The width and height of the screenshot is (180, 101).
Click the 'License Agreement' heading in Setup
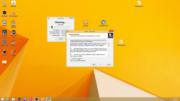(x=74, y=34)
